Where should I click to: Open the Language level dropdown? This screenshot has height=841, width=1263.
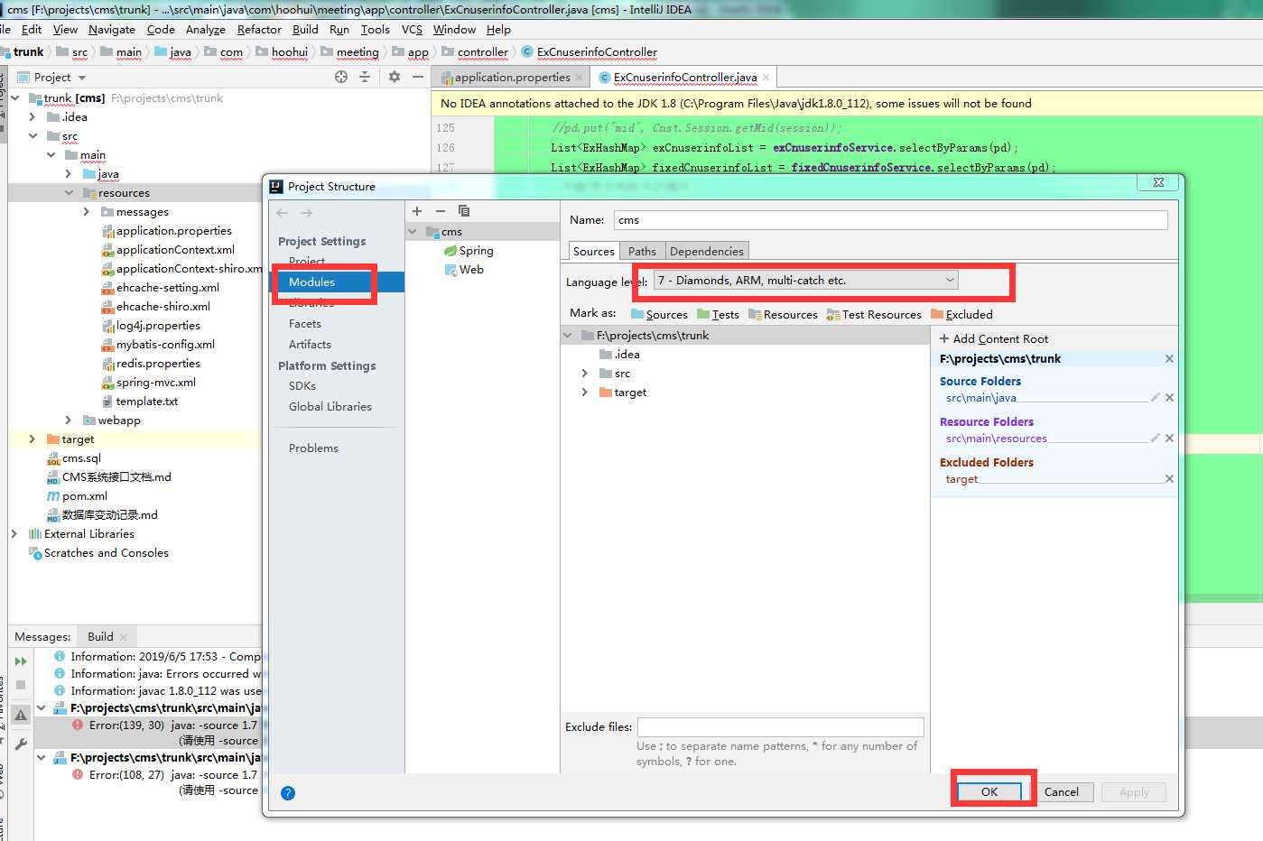805,281
